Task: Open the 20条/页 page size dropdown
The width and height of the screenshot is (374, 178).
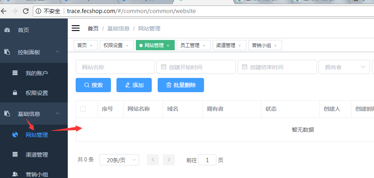Action: [119, 160]
